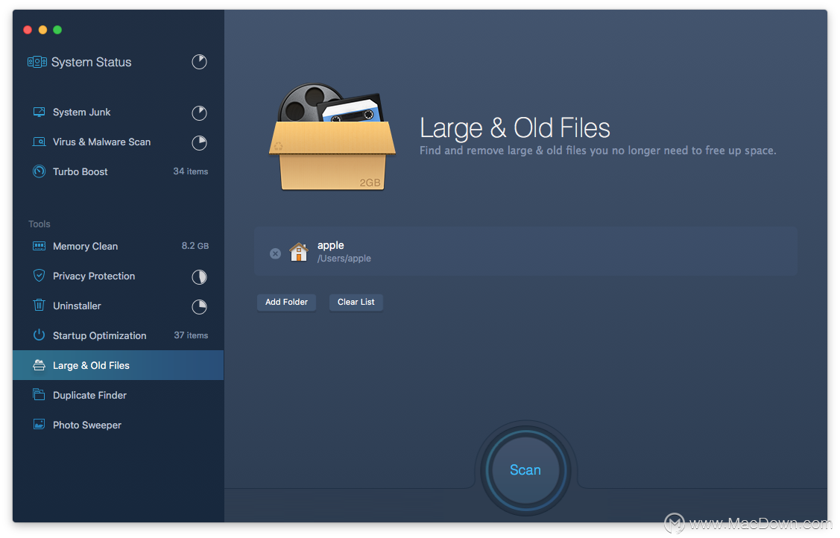Open the Uninstaller tool
The width and height of the screenshot is (840, 538).
pos(77,306)
